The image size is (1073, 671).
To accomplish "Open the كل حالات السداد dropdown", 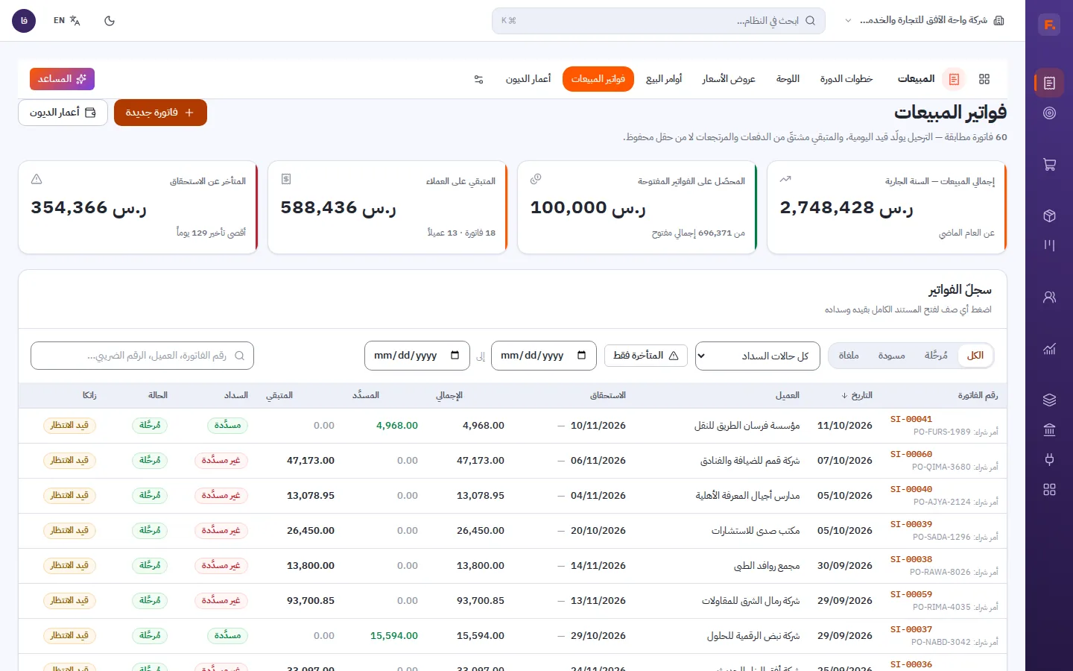I will click(x=758, y=356).
